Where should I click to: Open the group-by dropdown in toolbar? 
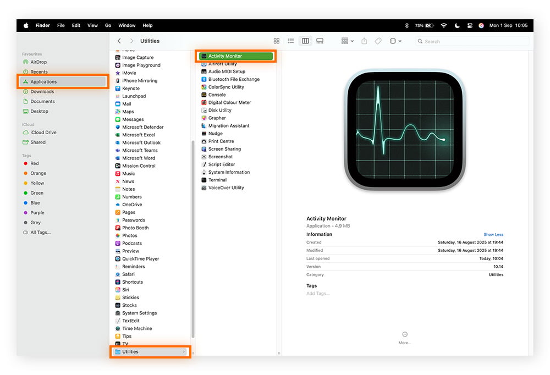347,41
